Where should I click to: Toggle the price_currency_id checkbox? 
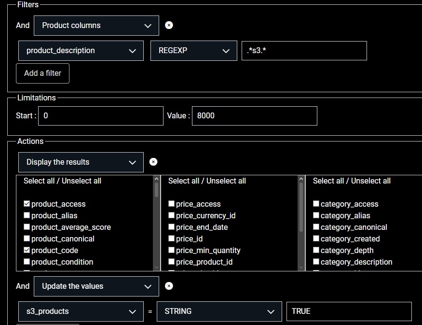tap(172, 216)
